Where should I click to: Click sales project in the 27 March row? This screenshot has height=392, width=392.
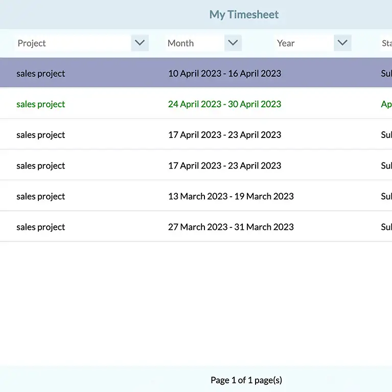coord(41,227)
